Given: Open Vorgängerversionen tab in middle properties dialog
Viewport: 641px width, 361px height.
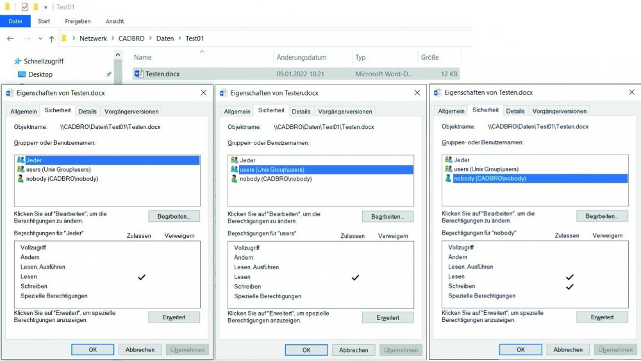Looking at the screenshot, I should tap(345, 111).
